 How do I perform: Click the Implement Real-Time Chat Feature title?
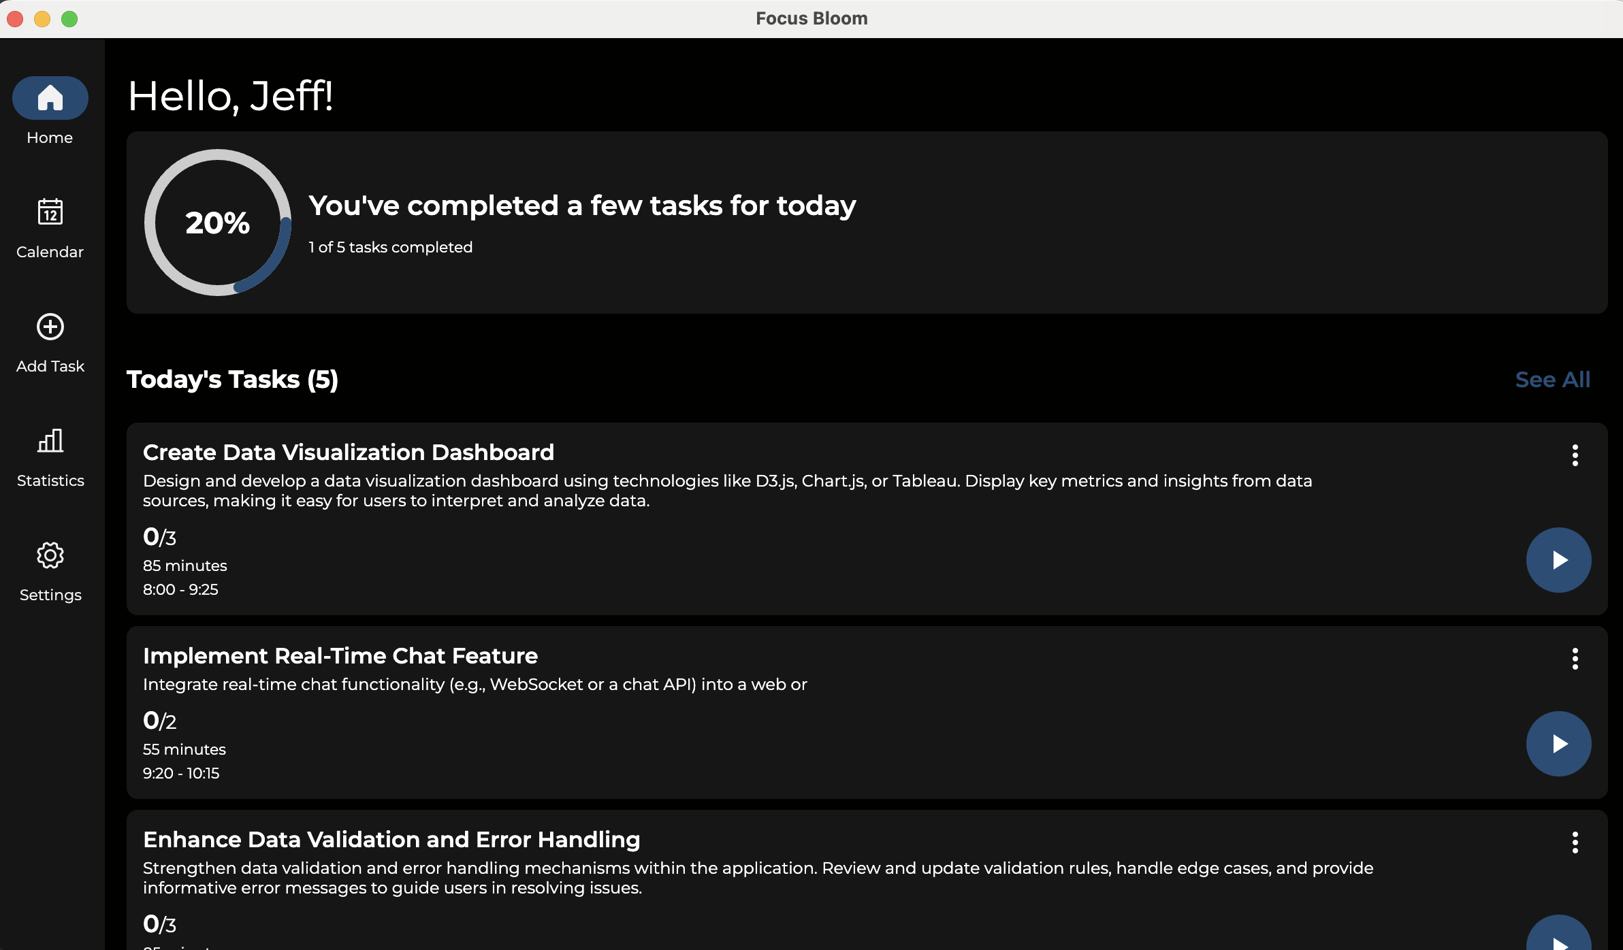340,656
